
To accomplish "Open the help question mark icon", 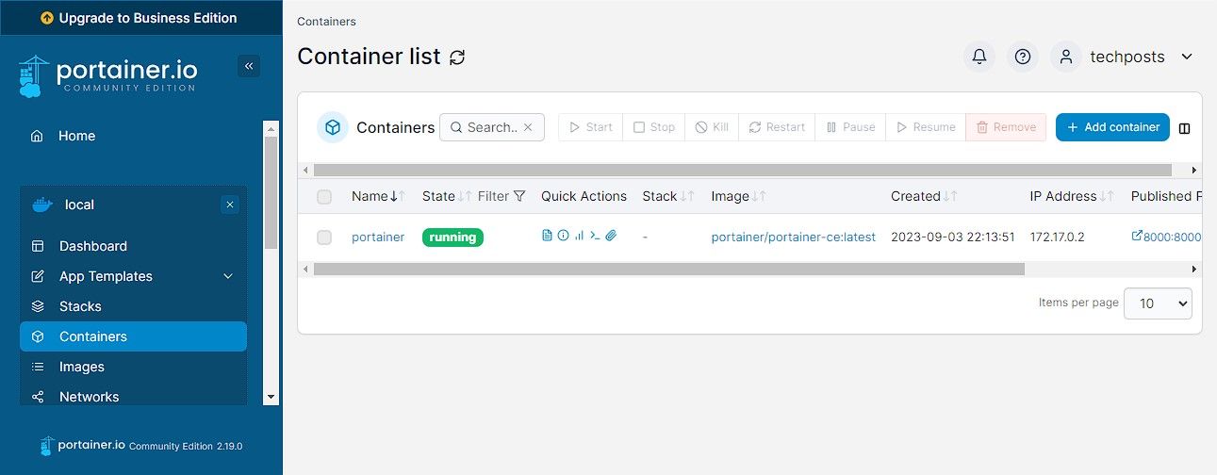I will pos(1023,57).
